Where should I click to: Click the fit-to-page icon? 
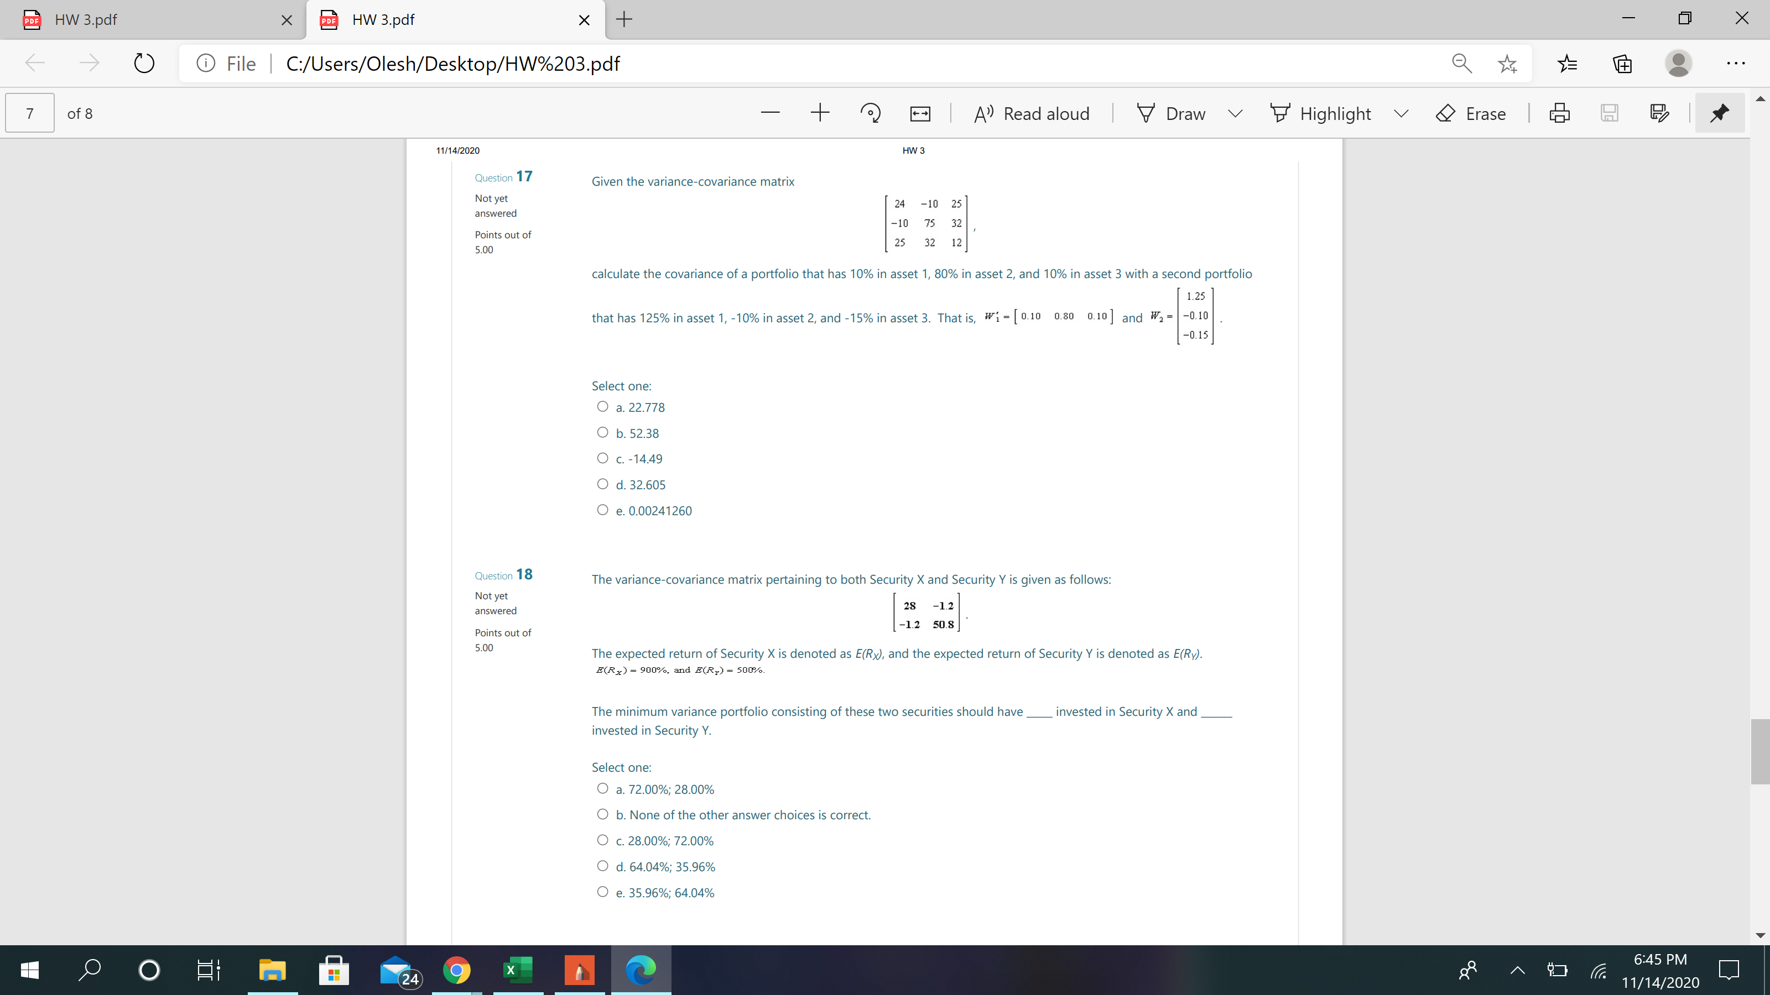coord(919,113)
